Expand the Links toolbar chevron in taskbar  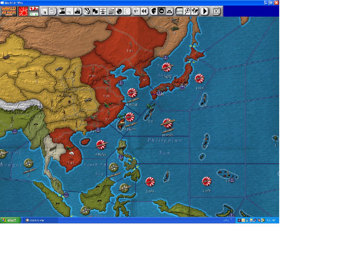232,219
